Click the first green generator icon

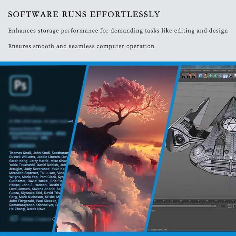[x=211, y=76]
